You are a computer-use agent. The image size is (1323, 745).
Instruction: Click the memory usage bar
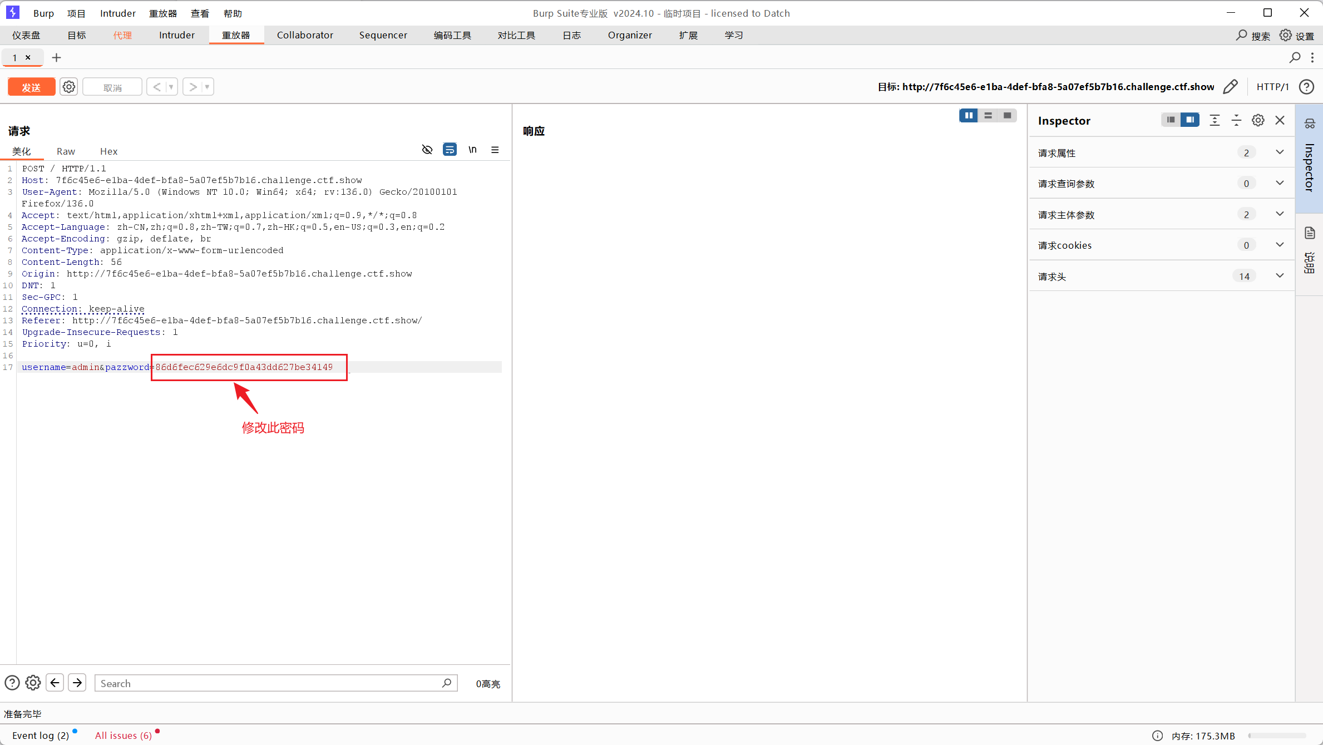click(1276, 736)
